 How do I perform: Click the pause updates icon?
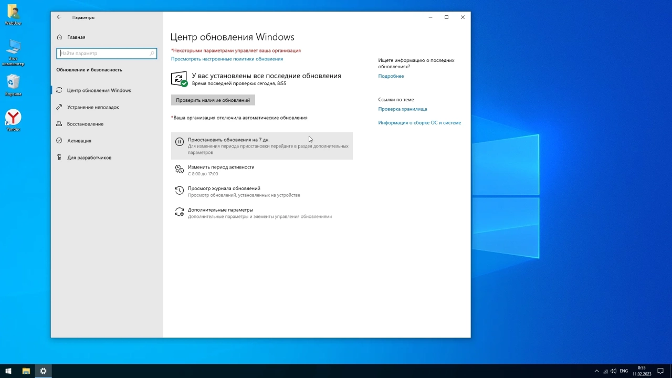click(x=179, y=142)
